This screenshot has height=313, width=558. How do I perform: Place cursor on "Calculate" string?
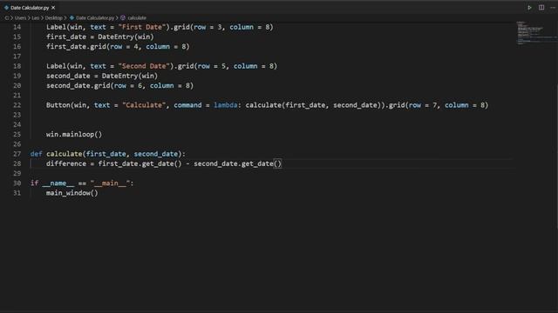[x=144, y=105]
